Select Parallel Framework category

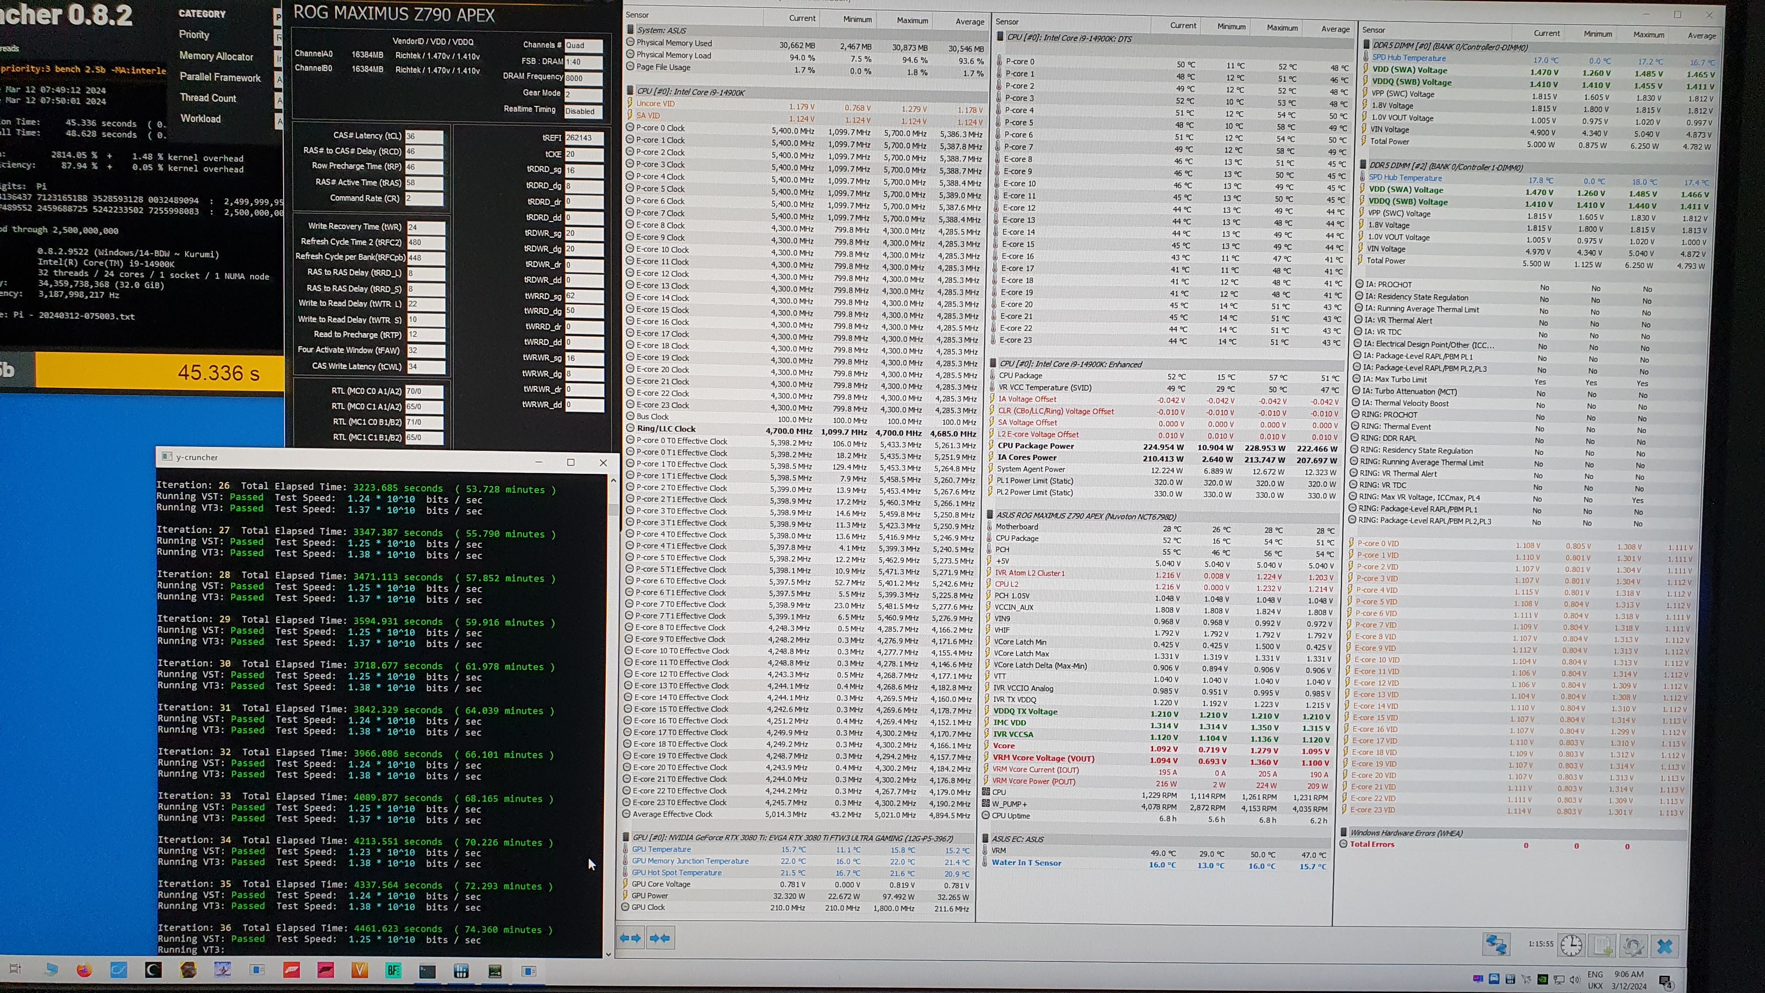coord(220,77)
